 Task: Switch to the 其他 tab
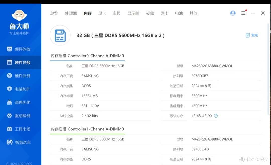(x=193, y=13)
